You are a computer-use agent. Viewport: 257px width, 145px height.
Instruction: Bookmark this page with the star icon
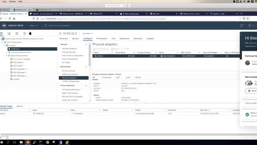click(248, 19)
